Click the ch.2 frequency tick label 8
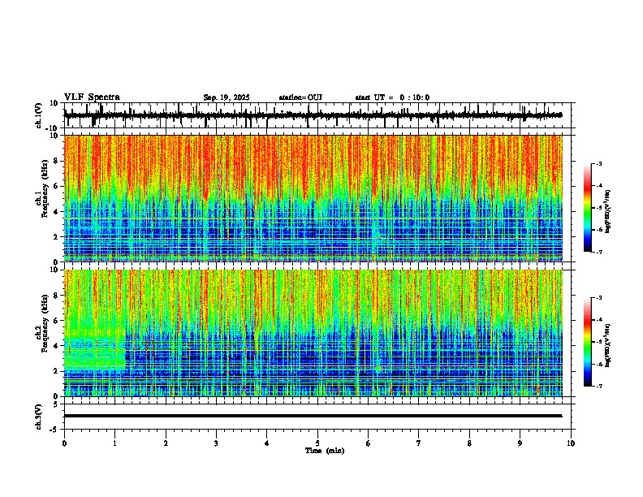The height and width of the screenshot is (497, 643). [56, 295]
